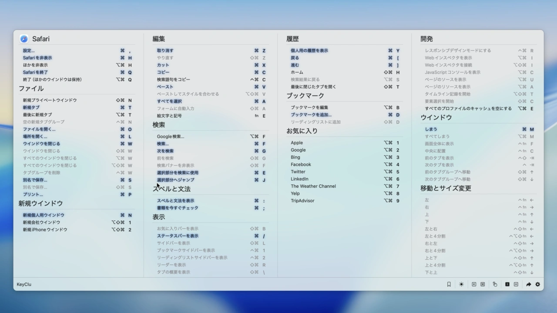Select the ページのソースを表示 row

point(480,80)
